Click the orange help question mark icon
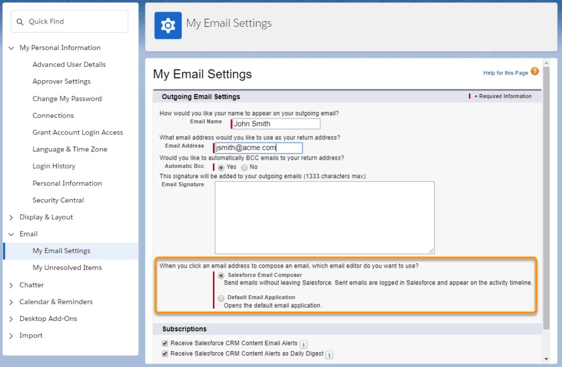This screenshot has width=562, height=367. 535,72
